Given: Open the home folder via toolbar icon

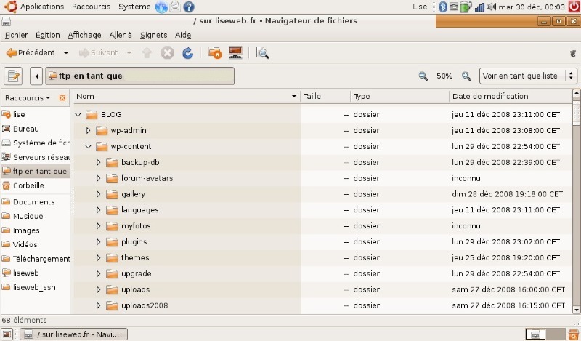Looking at the screenshot, I should tap(215, 53).
